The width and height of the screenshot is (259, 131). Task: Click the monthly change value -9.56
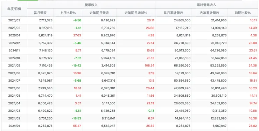[x=77, y=20]
